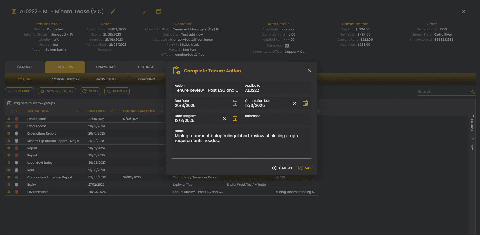Image resolution: width=480 pixels, height=235 pixels.
Task: Open gear menu for Environmental row
Action: [9, 192]
